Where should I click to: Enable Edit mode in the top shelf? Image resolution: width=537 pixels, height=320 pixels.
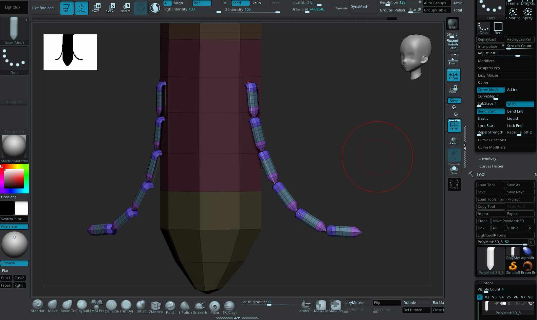pyautogui.click(x=66, y=8)
